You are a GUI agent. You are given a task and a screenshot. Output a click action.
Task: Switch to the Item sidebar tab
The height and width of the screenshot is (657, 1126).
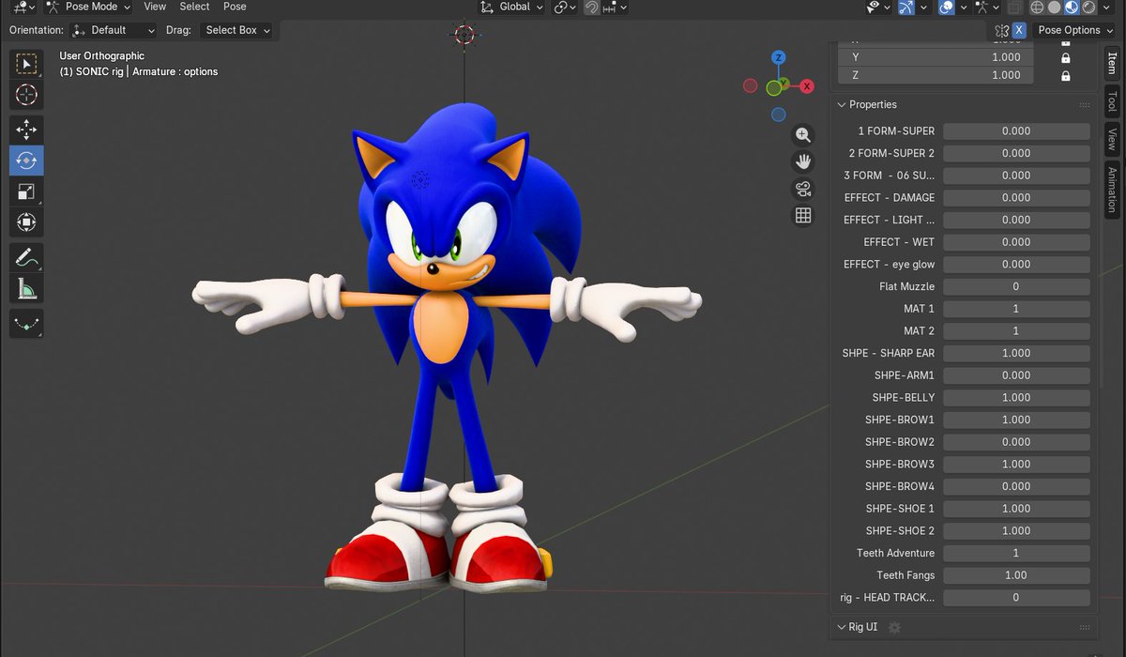pyautogui.click(x=1112, y=63)
